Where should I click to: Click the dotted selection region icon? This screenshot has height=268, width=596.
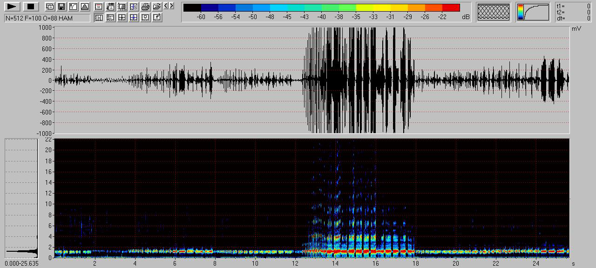pyautogui.click(x=122, y=7)
